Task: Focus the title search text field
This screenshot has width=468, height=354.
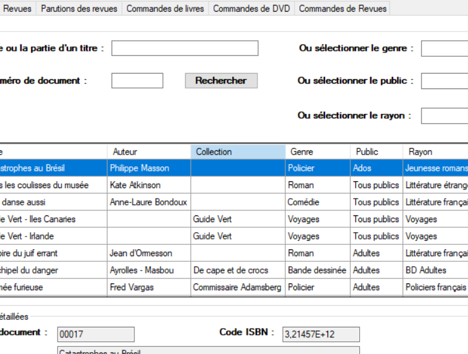Action: [x=184, y=48]
